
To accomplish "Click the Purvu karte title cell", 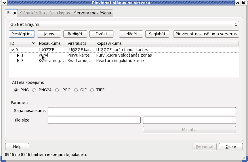I will [x=79, y=55].
